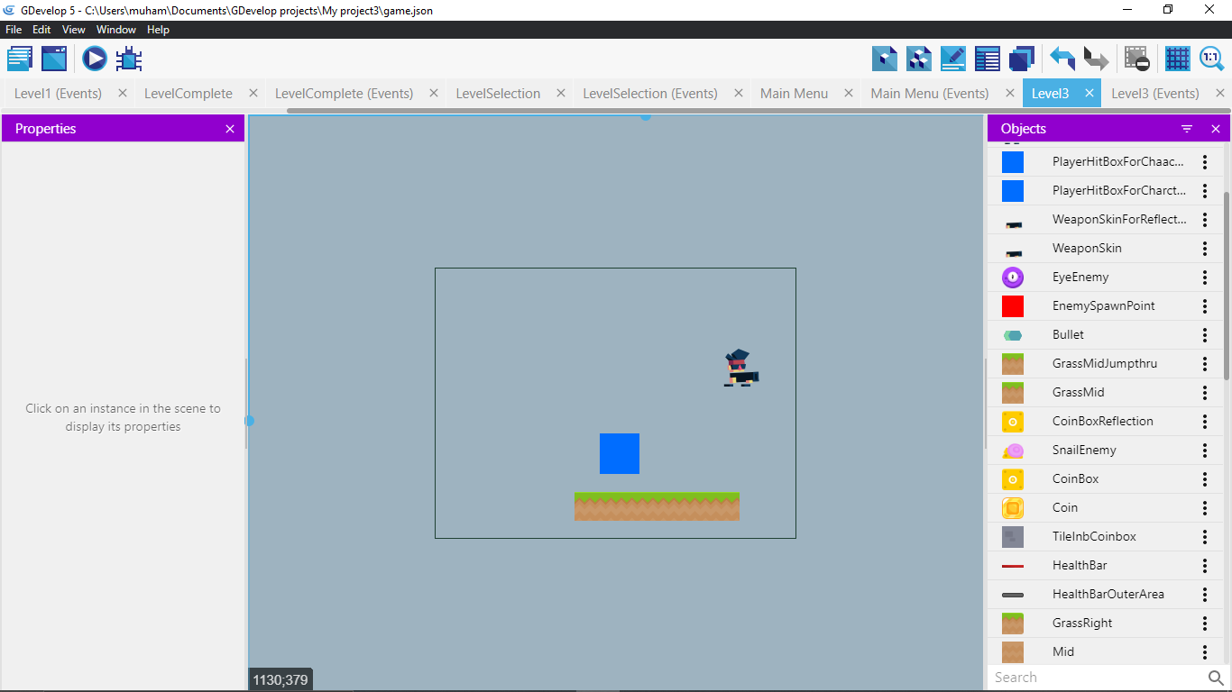Open the layers editor icon

(1022, 59)
